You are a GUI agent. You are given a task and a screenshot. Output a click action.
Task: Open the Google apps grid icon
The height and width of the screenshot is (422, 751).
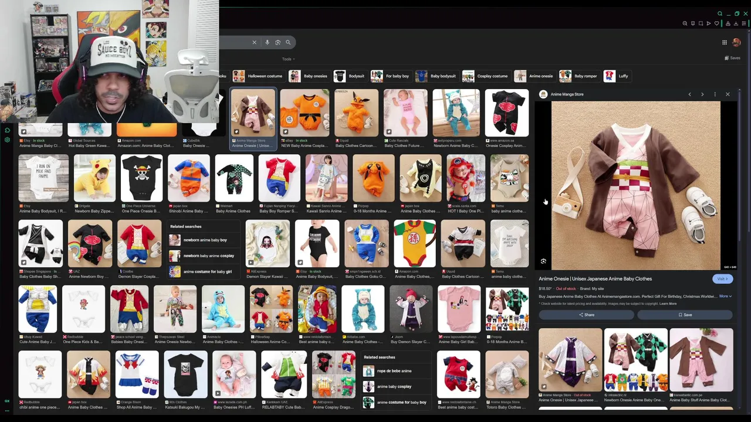(725, 42)
